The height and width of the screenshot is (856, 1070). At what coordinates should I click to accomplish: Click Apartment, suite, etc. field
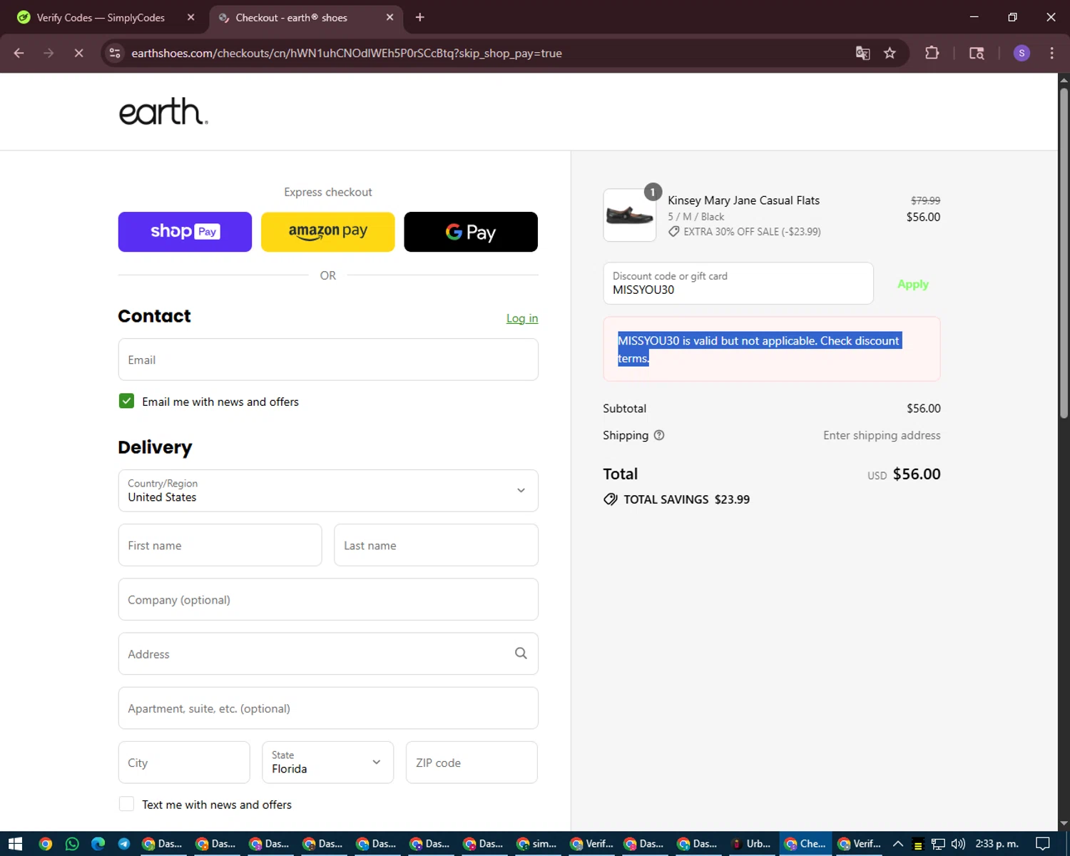point(328,708)
